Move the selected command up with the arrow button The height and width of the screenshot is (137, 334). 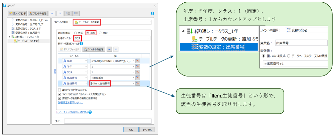tap(52, 13)
